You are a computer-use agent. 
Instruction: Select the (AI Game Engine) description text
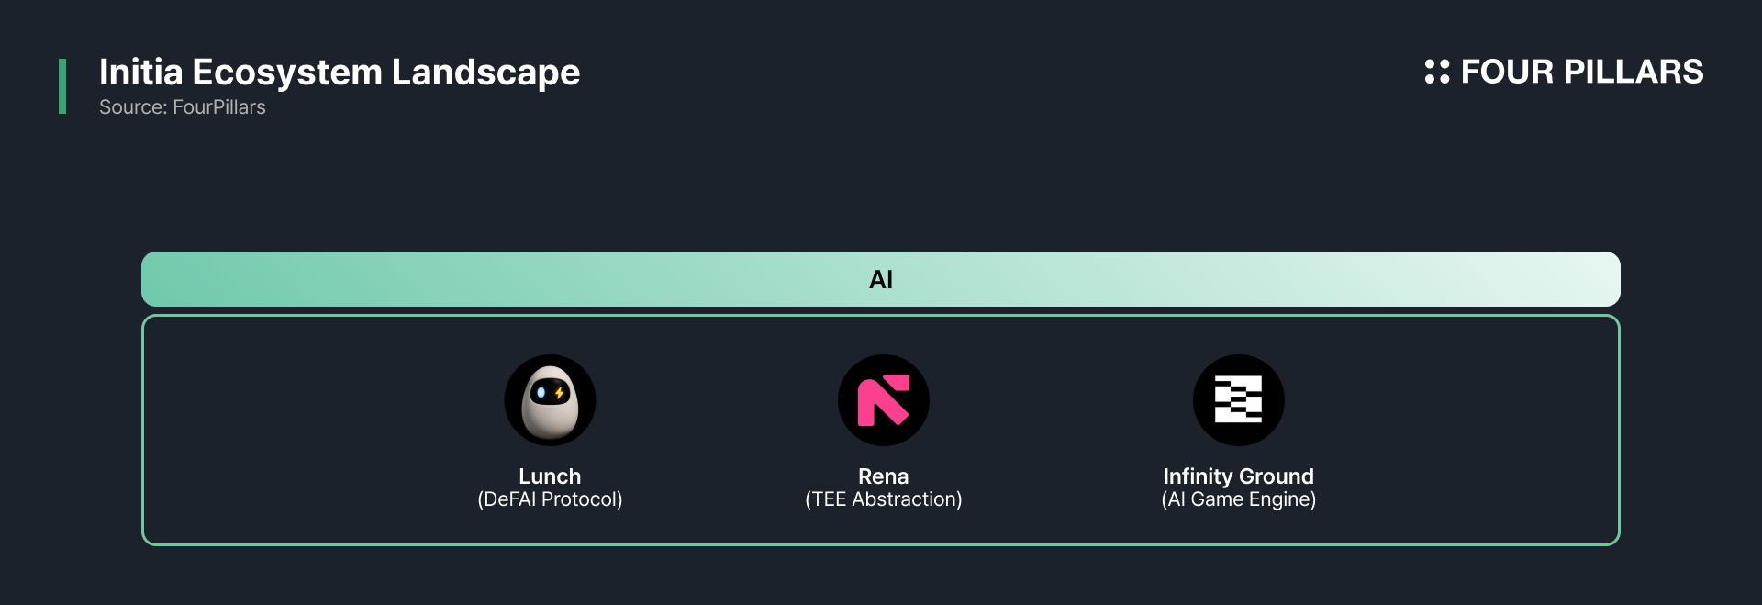[1238, 499]
